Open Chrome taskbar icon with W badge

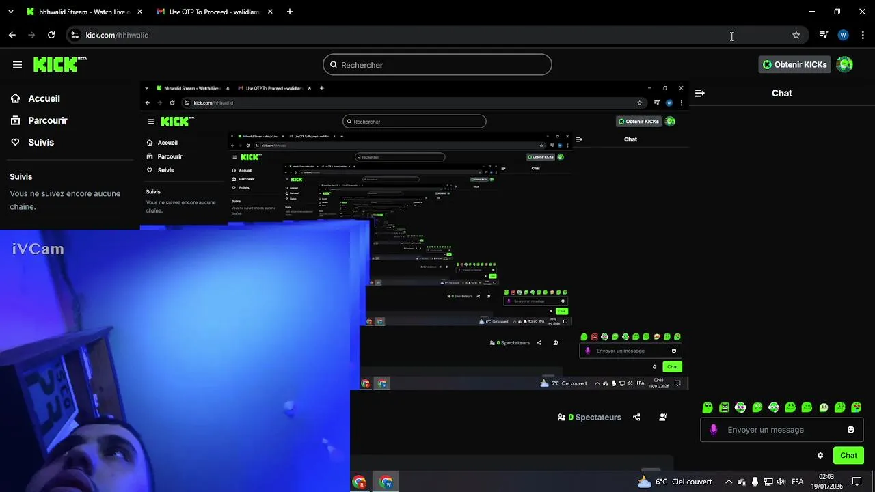click(x=386, y=482)
